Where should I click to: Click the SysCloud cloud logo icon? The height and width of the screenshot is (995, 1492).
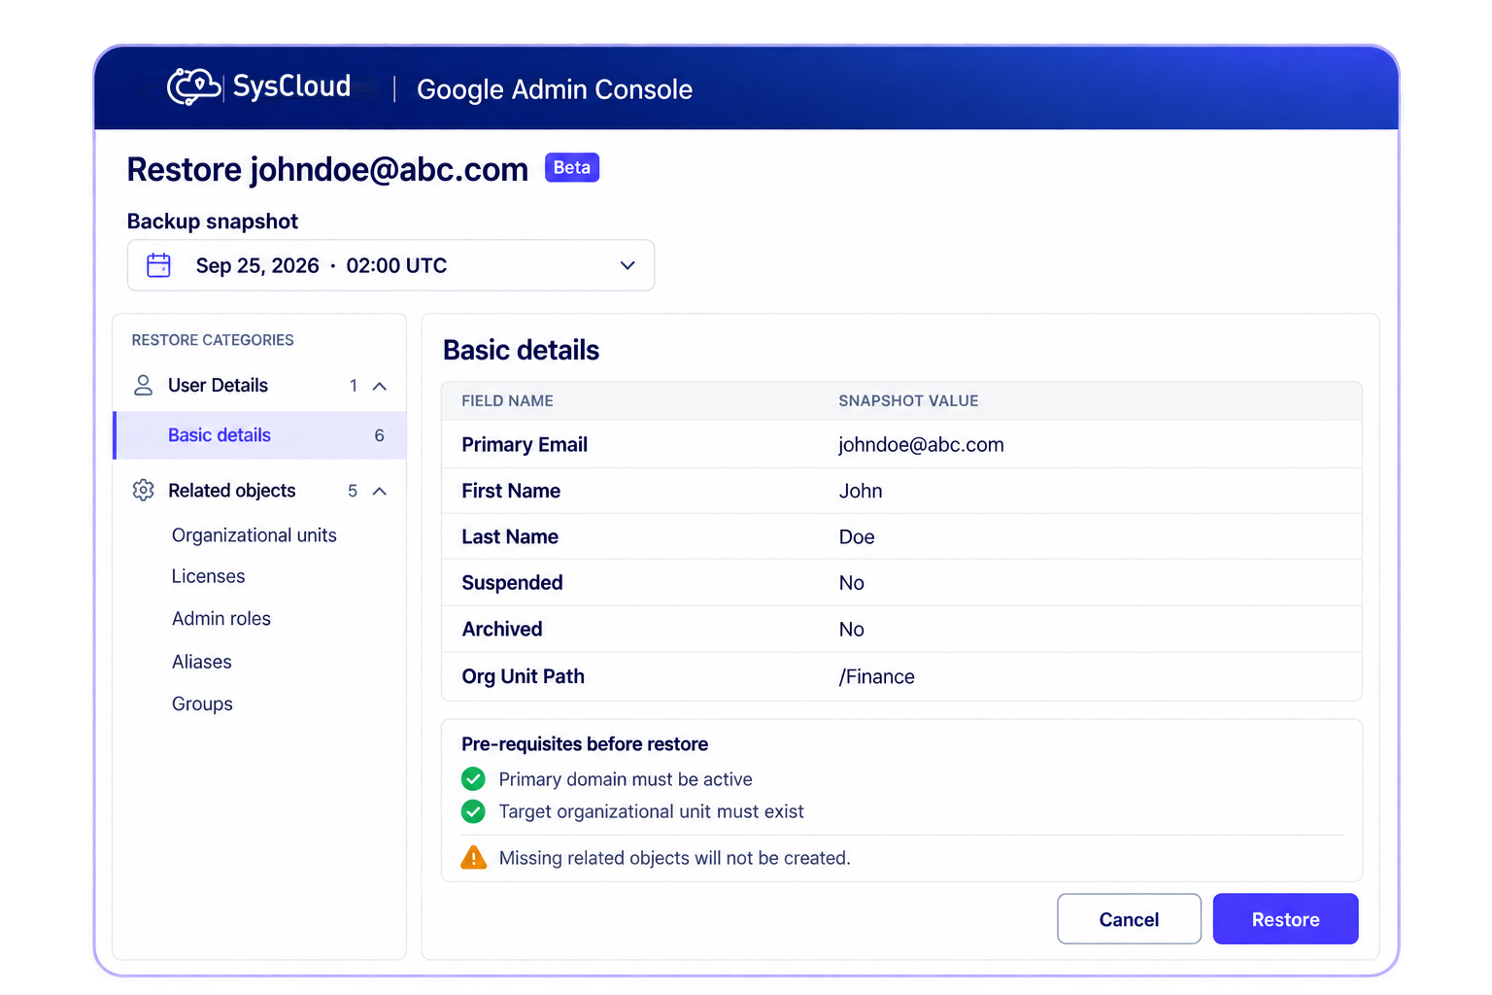[x=193, y=86]
